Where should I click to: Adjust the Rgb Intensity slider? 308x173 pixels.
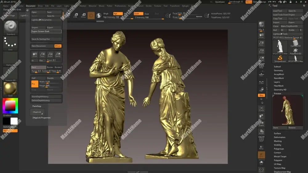(118, 18)
